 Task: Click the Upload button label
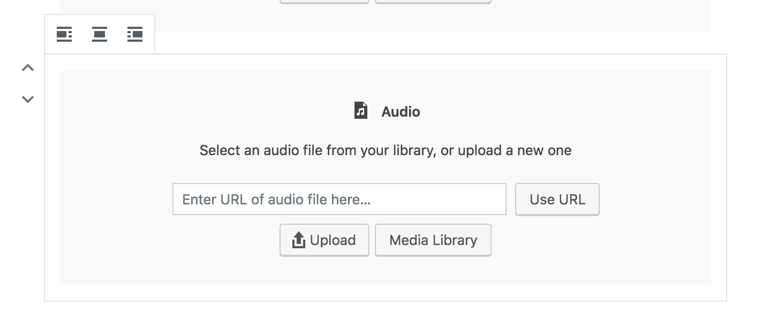[x=333, y=240]
